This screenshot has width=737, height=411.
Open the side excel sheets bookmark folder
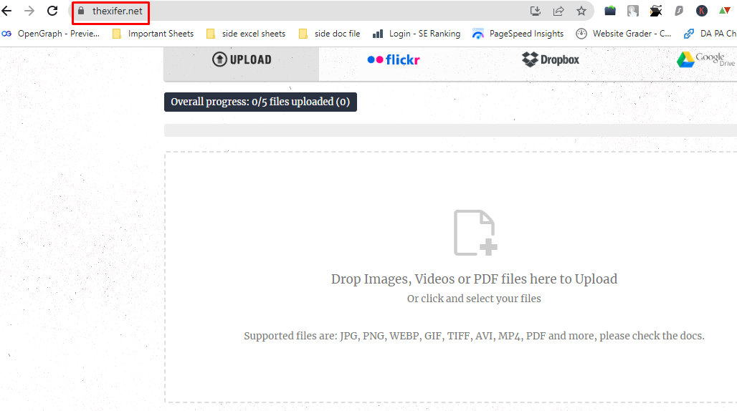(x=246, y=34)
